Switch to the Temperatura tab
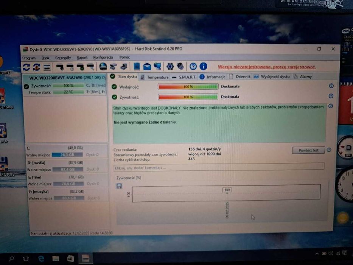This screenshot has width=353, height=265. coord(154,77)
